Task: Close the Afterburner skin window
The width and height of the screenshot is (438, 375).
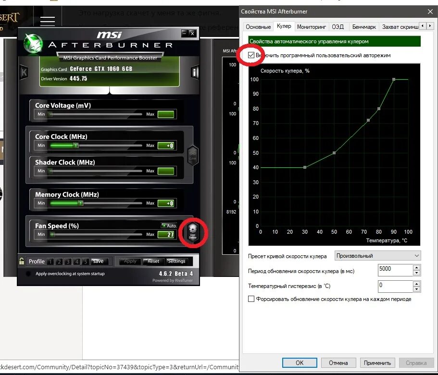Action: click(192, 33)
